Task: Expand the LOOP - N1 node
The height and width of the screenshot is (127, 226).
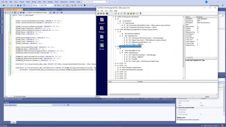Action: tap(116, 64)
